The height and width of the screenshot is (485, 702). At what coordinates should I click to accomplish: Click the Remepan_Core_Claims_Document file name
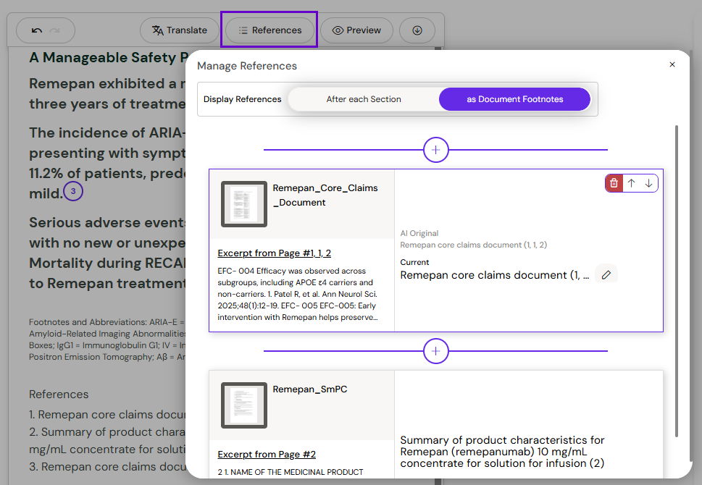325,195
